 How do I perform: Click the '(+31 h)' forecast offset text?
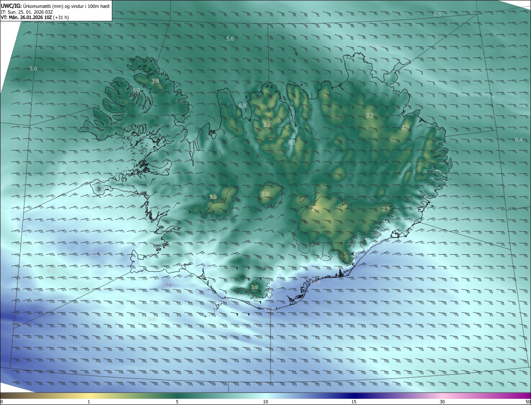coord(61,18)
